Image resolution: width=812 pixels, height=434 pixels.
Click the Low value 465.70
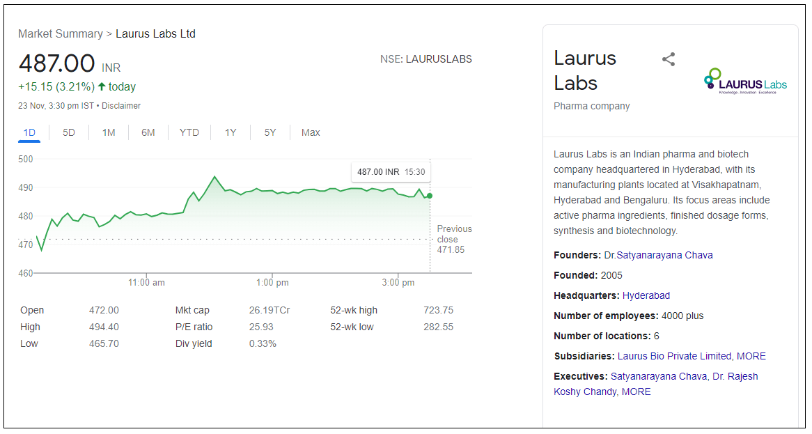tap(104, 343)
